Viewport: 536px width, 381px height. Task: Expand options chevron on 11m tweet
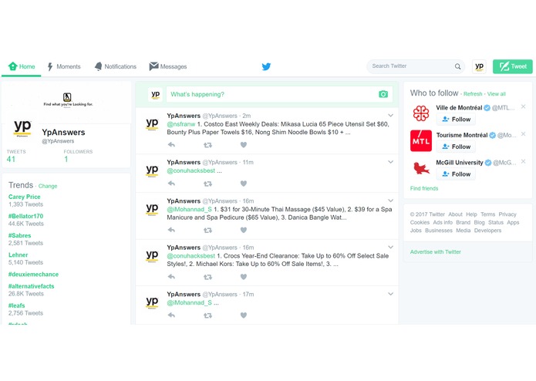(x=390, y=162)
